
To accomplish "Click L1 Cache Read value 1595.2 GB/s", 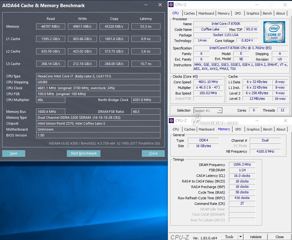I will (x=51, y=39).
